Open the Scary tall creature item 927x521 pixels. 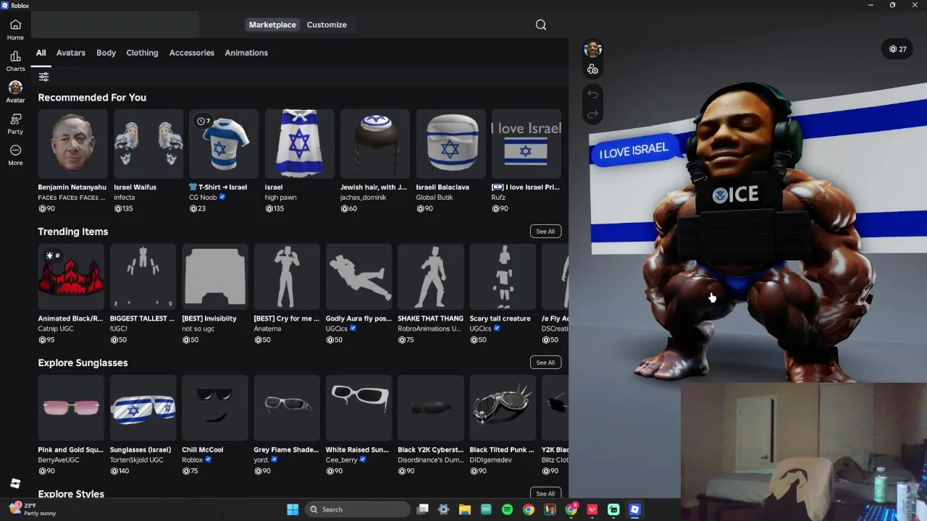coord(503,276)
